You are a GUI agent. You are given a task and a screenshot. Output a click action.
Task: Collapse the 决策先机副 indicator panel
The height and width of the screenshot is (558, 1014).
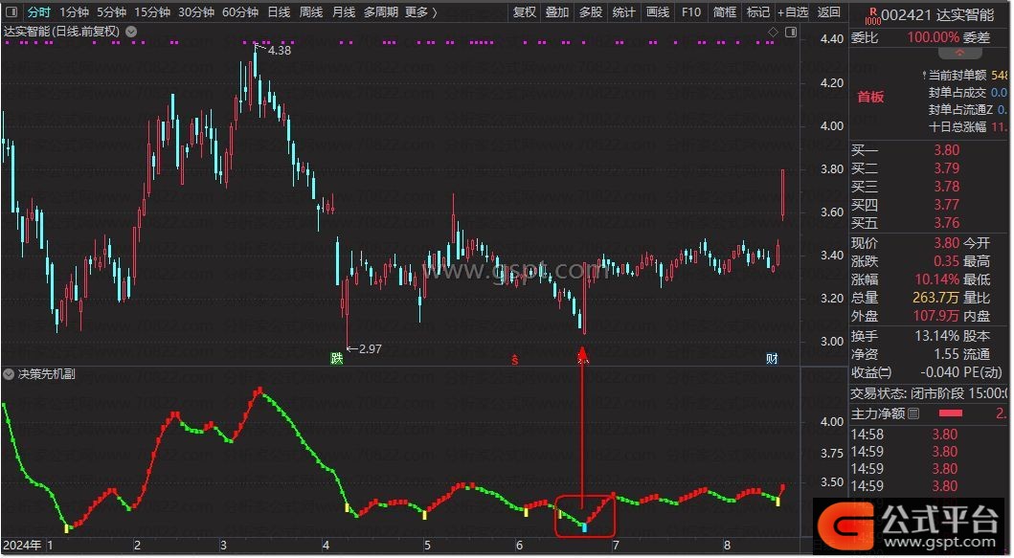coord(9,374)
